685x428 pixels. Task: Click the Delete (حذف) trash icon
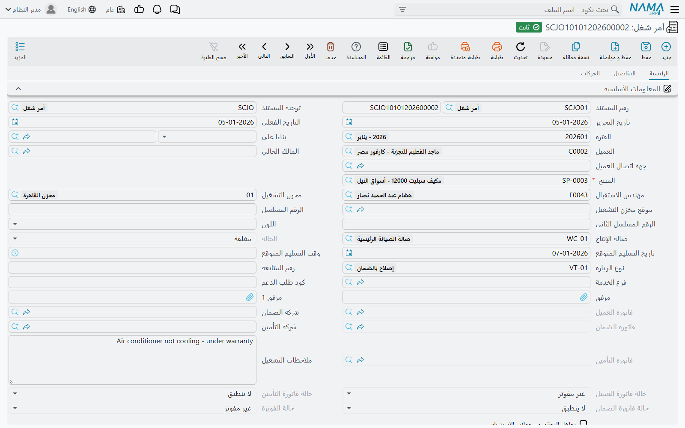pyautogui.click(x=331, y=47)
